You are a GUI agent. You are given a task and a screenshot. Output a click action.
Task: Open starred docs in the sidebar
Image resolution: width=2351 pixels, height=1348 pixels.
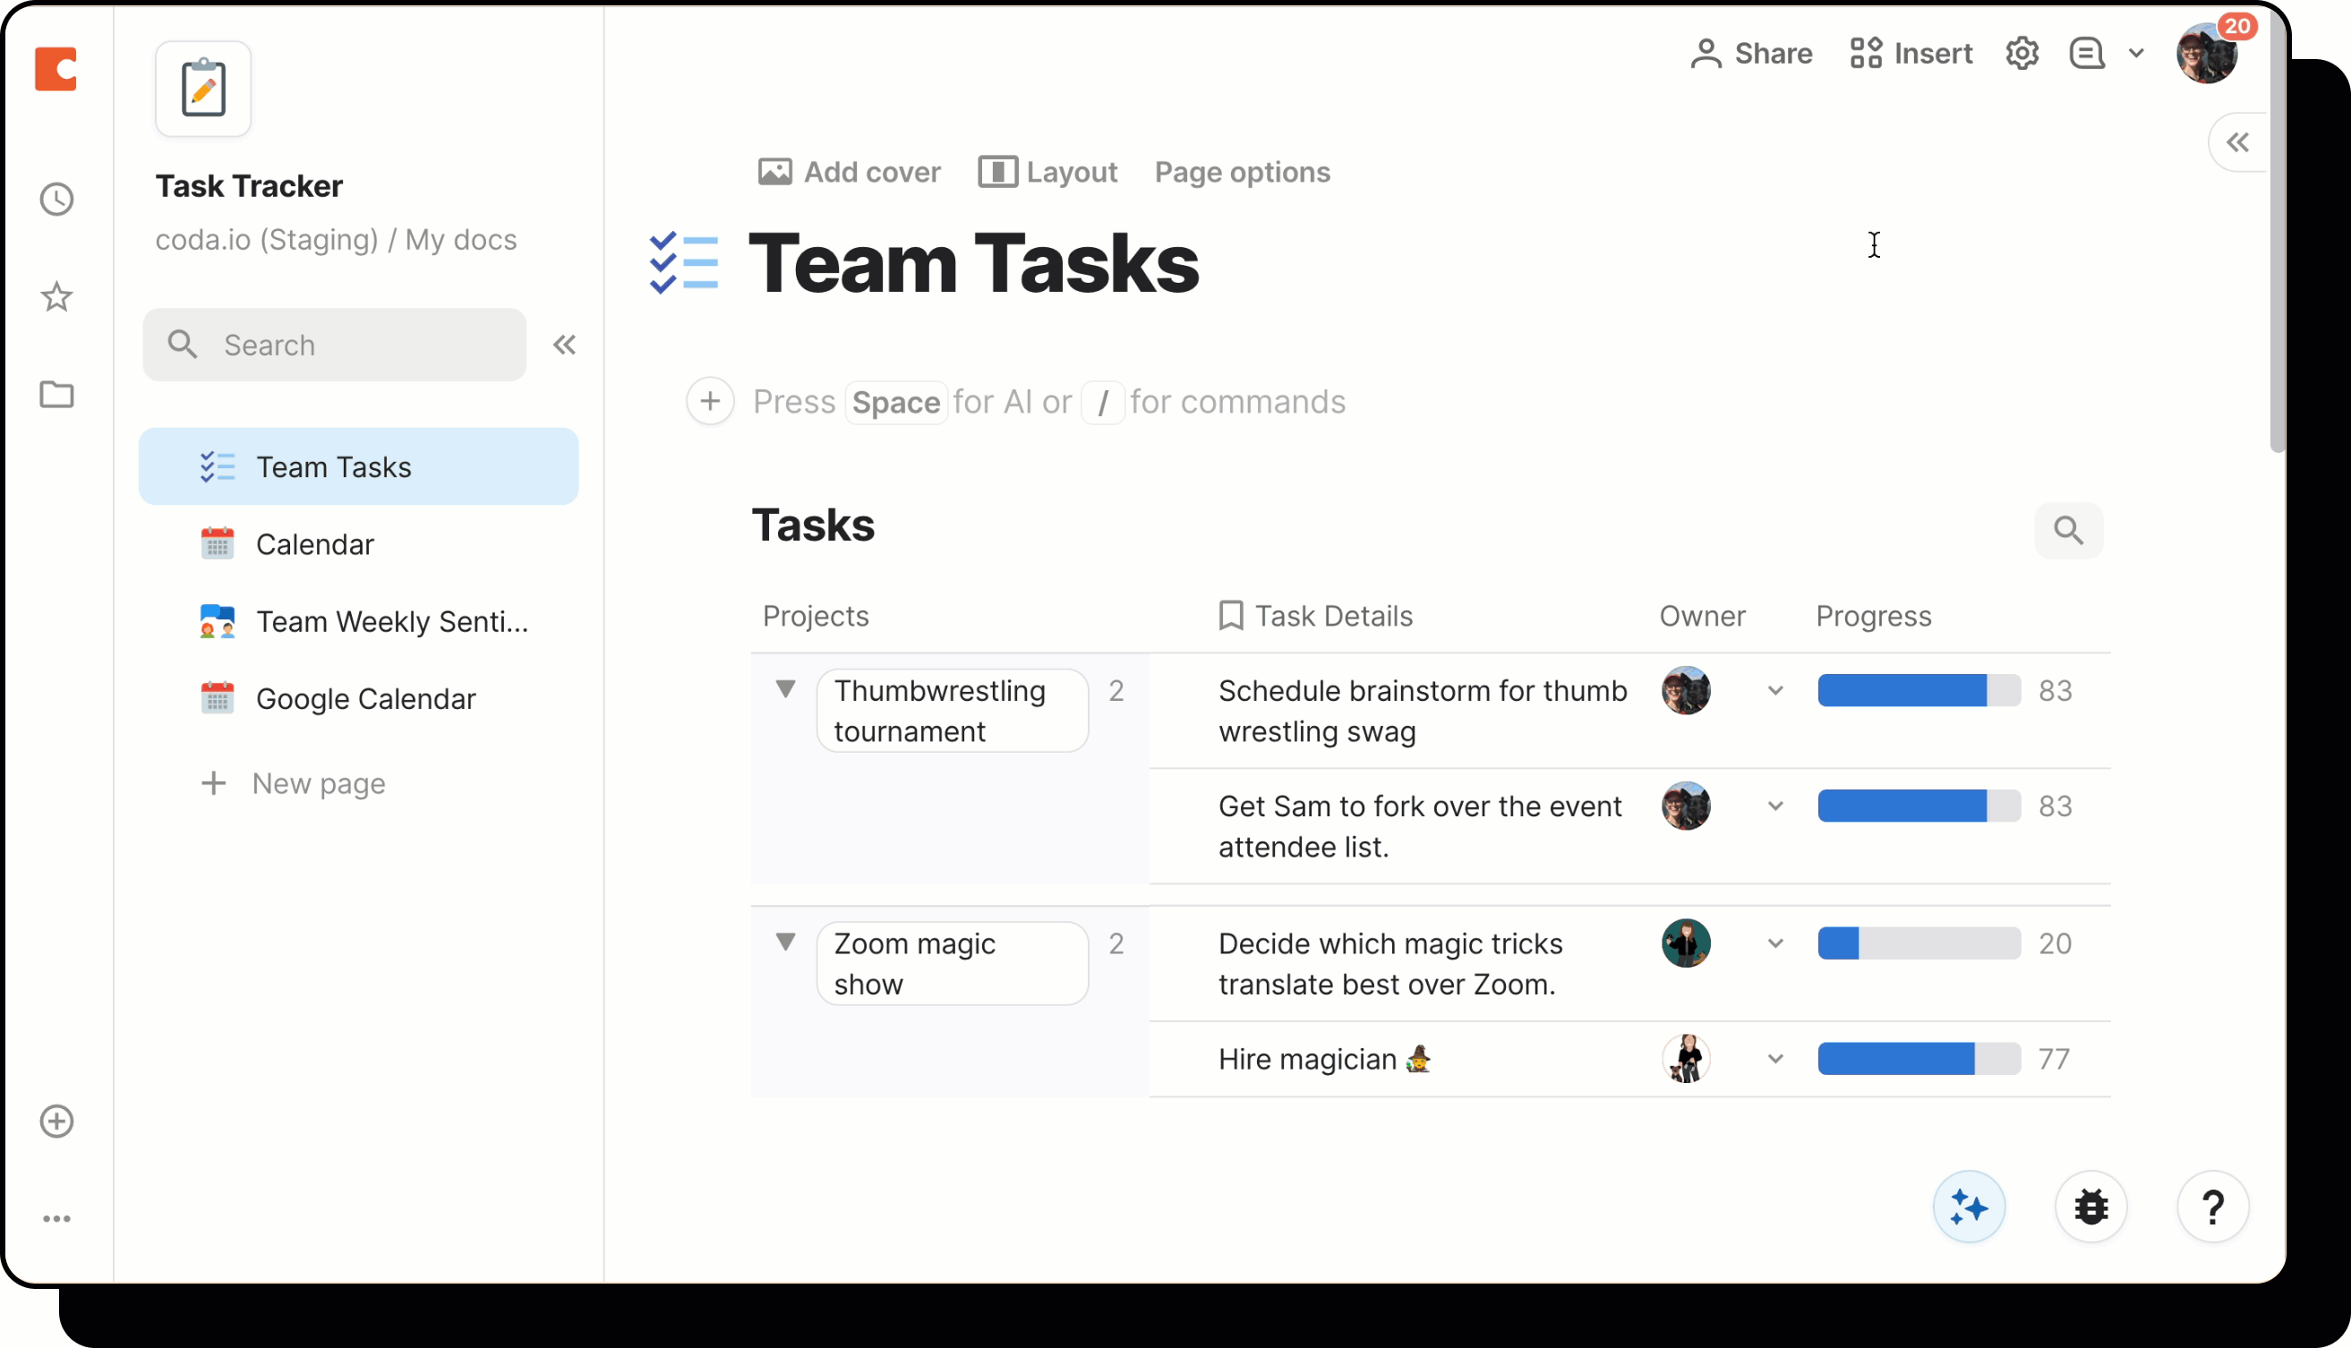pyautogui.click(x=56, y=297)
